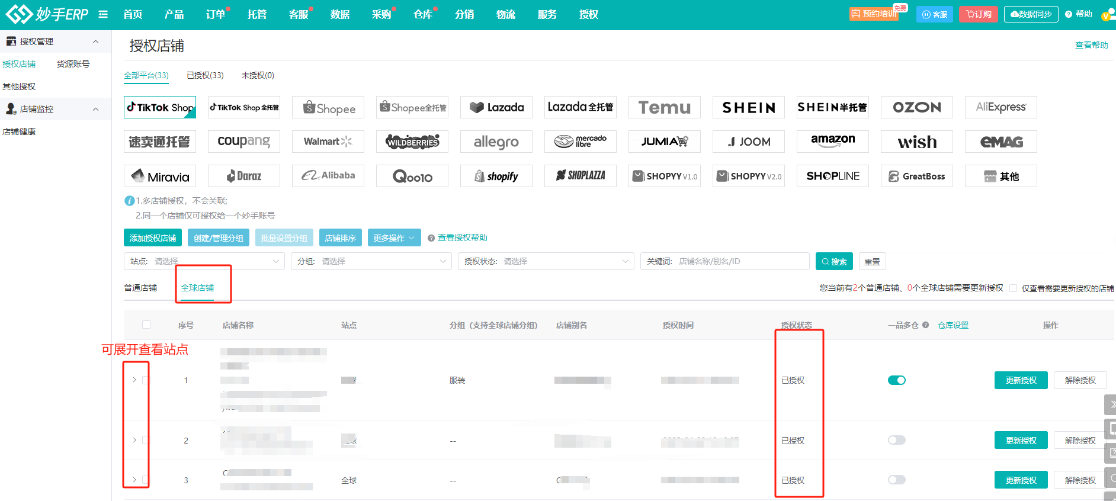
Task: Choose the JUMIA platform logo
Action: pyautogui.click(x=665, y=142)
